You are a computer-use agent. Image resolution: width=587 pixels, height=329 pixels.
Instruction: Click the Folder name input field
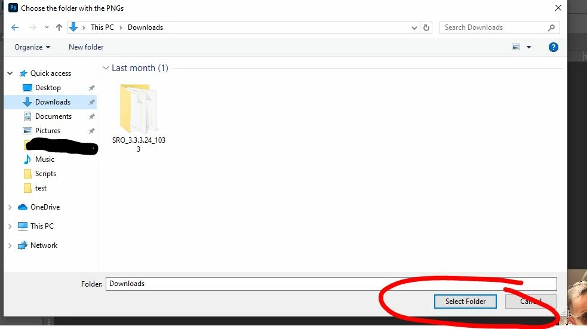pyautogui.click(x=331, y=284)
